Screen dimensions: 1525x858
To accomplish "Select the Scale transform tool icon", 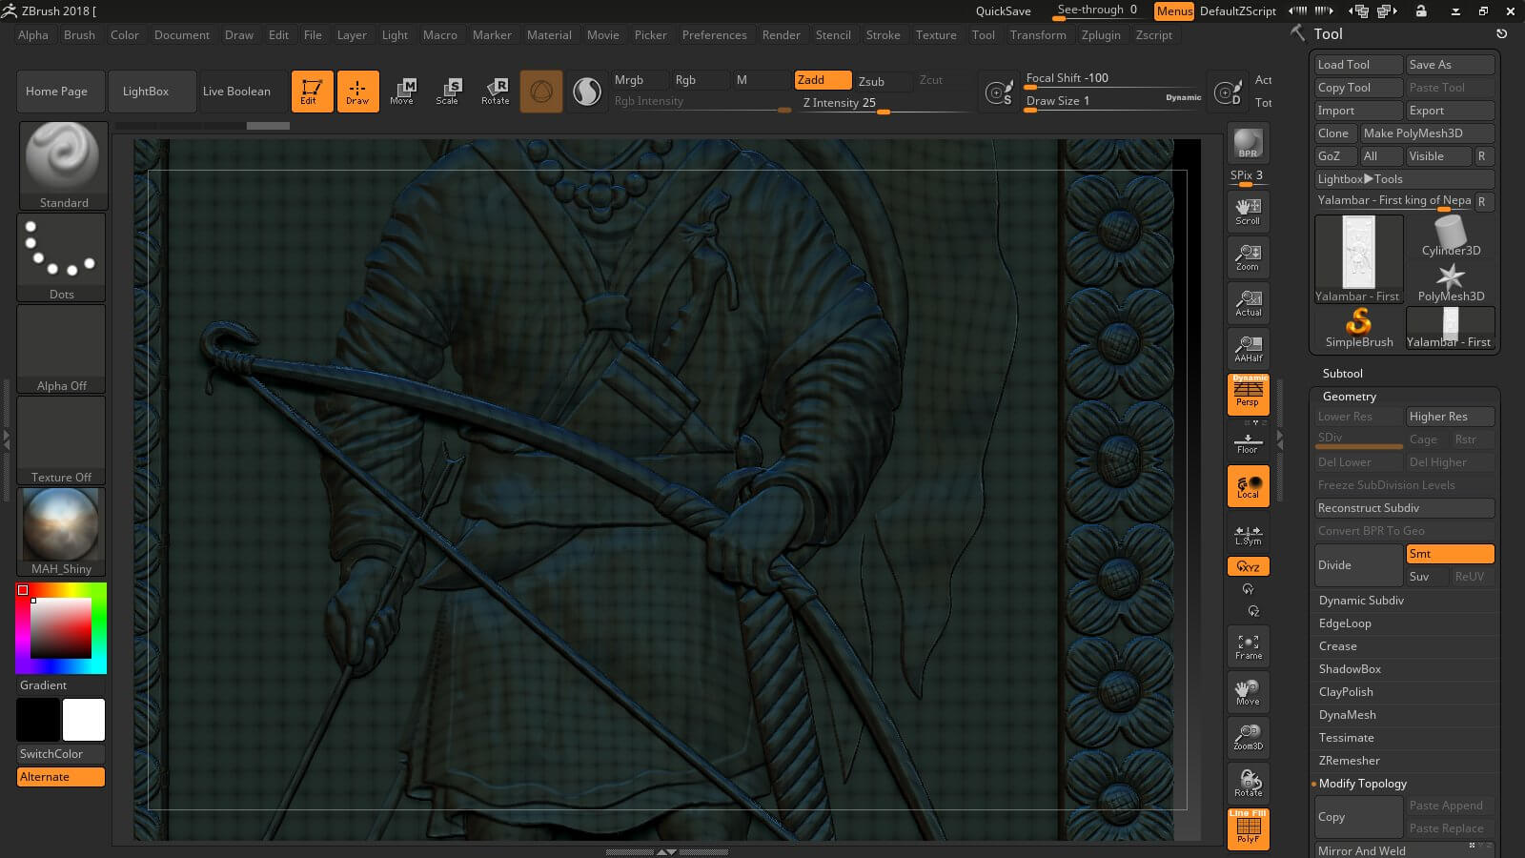I will click(448, 91).
